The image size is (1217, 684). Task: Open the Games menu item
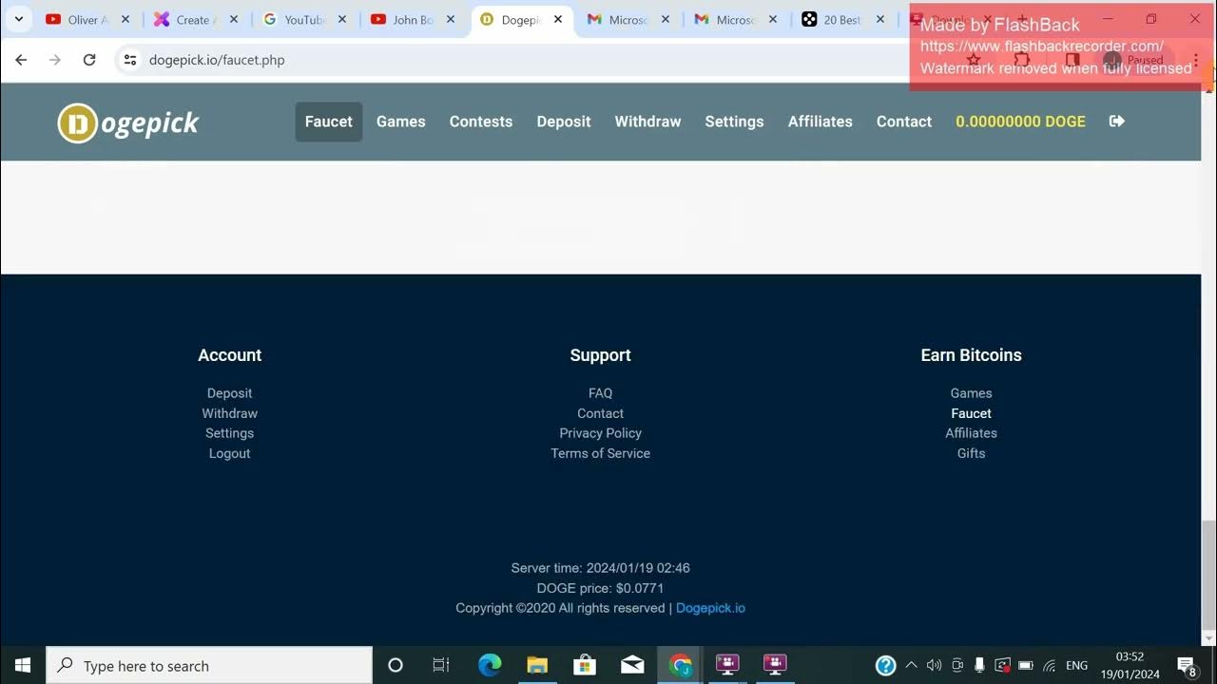pos(400,122)
